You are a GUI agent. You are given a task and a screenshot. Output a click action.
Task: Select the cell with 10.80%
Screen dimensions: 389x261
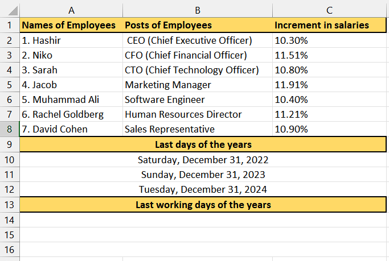tap(329, 70)
